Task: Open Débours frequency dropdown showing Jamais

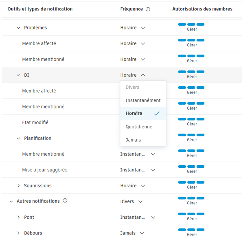Action: pyautogui.click(x=132, y=233)
